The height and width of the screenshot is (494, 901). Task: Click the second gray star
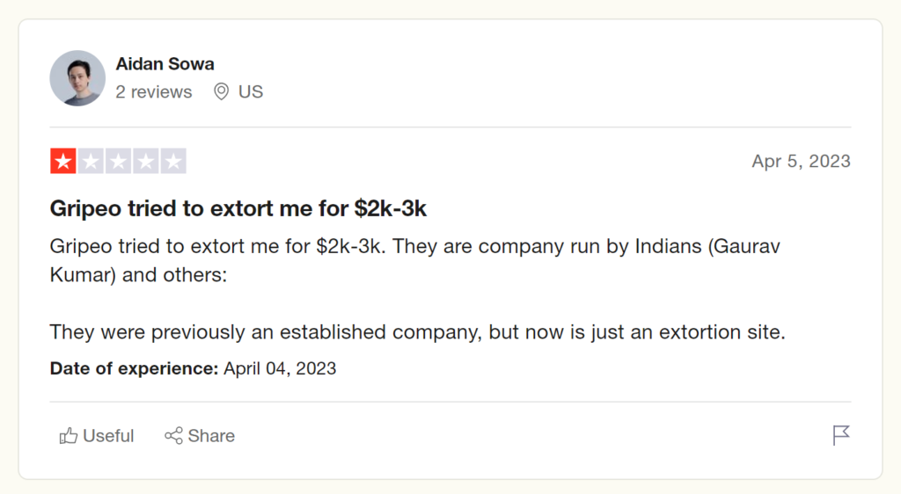tap(91, 162)
